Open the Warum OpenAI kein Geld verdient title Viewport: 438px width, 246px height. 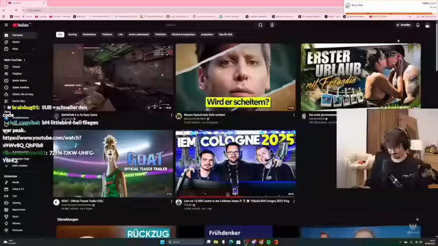pos(204,115)
